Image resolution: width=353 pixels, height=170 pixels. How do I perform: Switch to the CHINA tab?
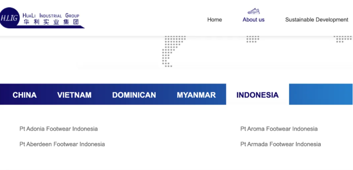24,95
